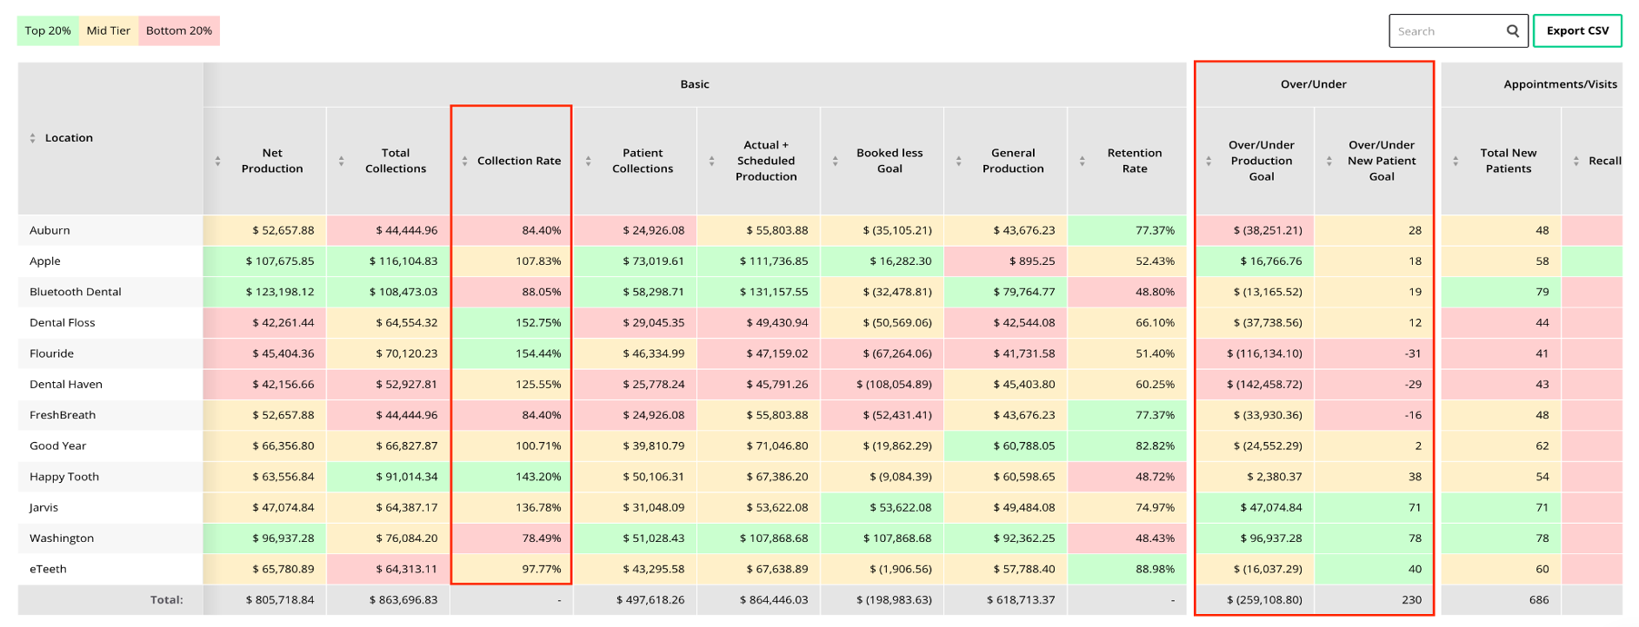The image size is (1639, 627).
Task: Select the Dental Floss location
Action: click(110, 322)
